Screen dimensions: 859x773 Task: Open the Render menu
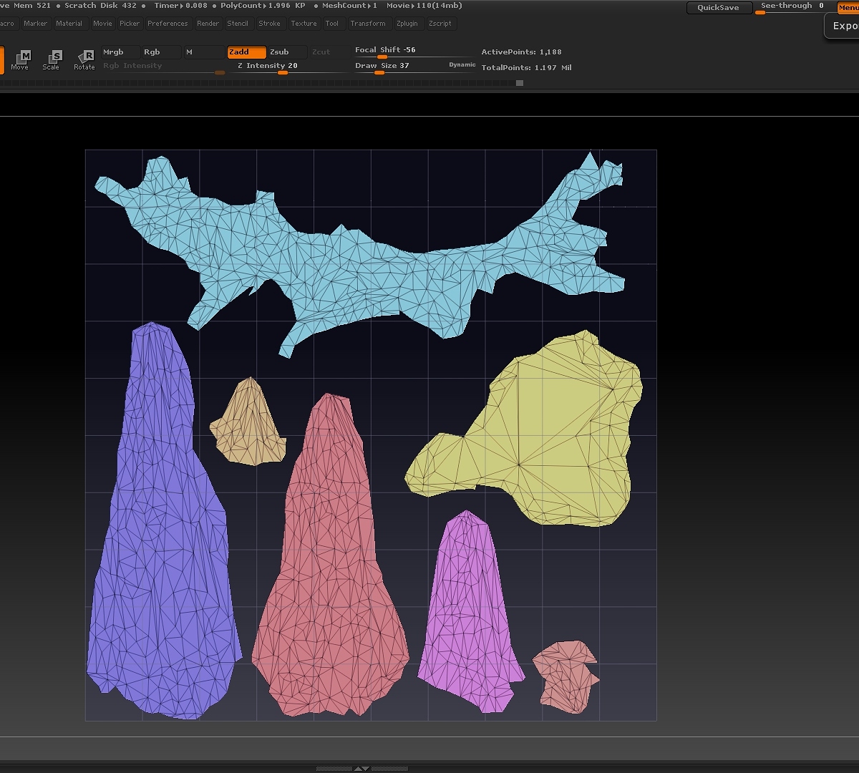tap(208, 24)
